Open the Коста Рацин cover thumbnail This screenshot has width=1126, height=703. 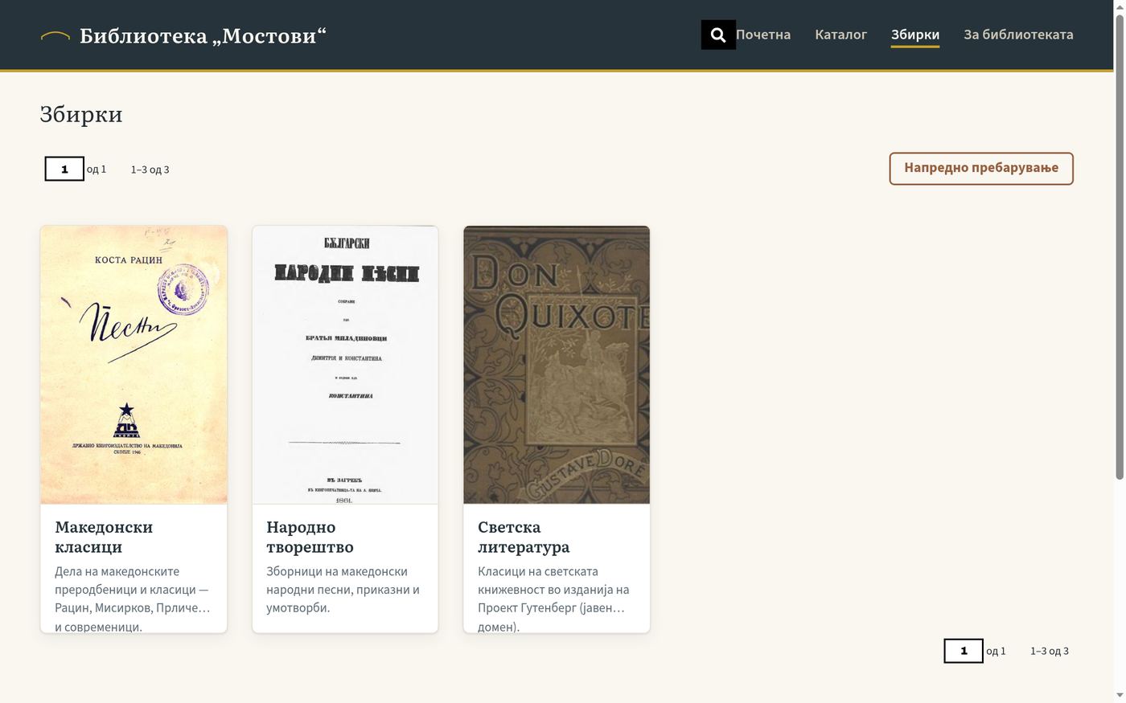134,365
